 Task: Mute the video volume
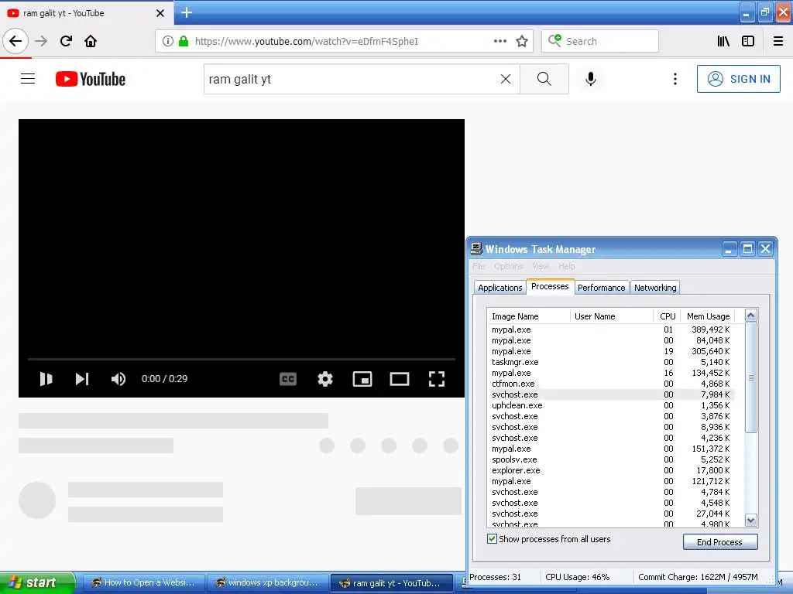118,379
